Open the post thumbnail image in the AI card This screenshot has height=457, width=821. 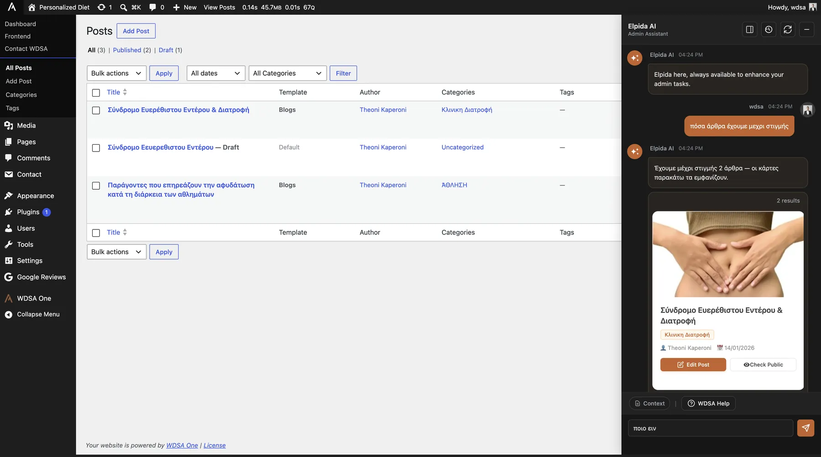[x=728, y=254]
